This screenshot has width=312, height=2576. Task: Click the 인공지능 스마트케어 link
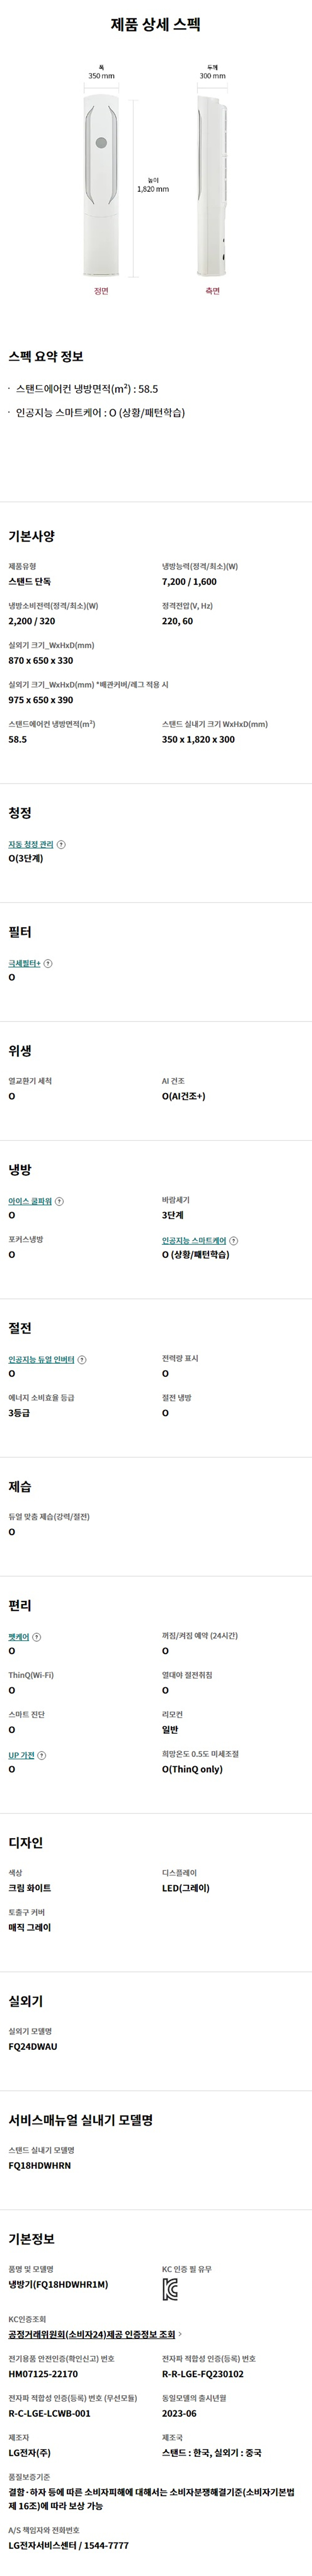click(x=194, y=1240)
